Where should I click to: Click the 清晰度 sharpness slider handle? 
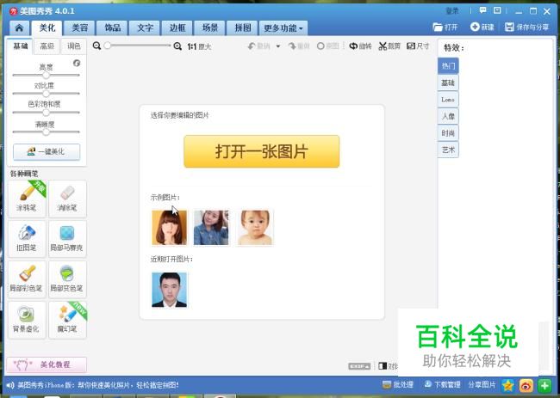(x=46, y=132)
